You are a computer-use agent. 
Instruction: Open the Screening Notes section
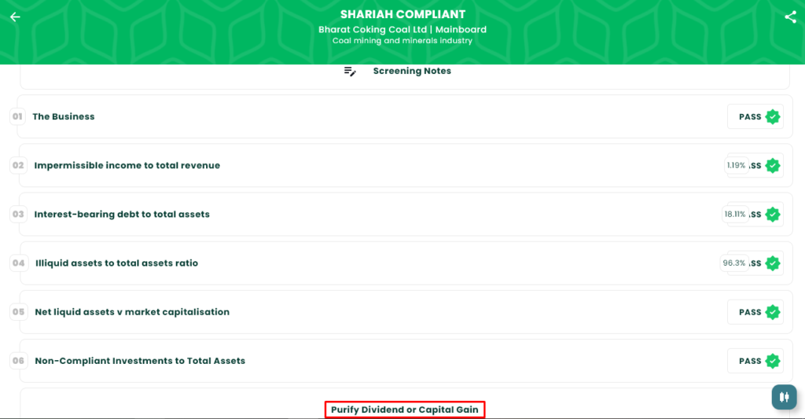point(412,72)
